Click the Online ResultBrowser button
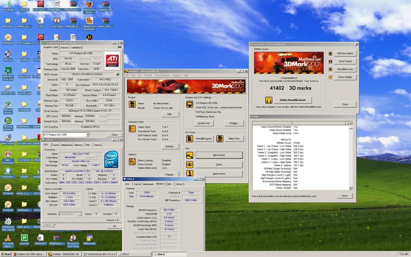Image resolution: width=411 pixels, height=257 pixels. click(x=293, y=100)
